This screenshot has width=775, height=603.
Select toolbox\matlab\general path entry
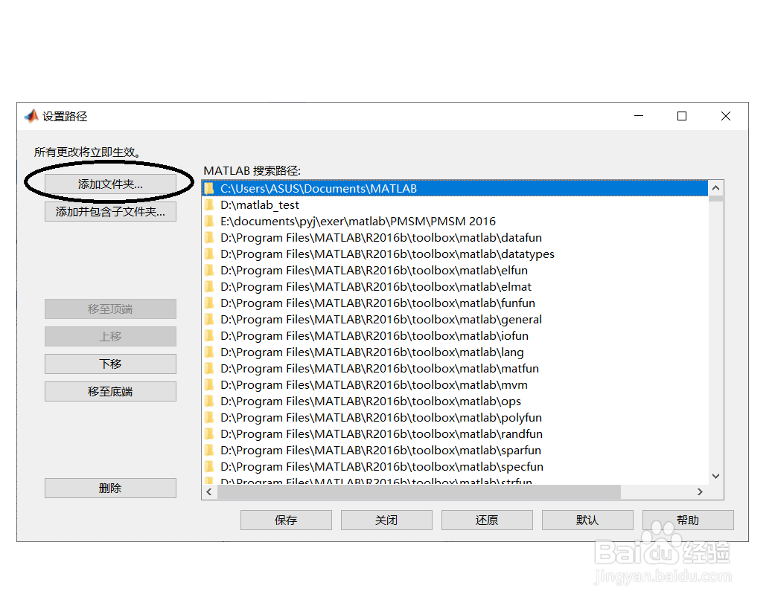click(455, 319)
